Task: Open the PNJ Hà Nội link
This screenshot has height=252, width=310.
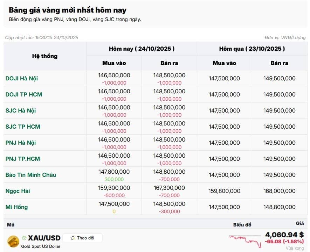Action: click(21, 143)
